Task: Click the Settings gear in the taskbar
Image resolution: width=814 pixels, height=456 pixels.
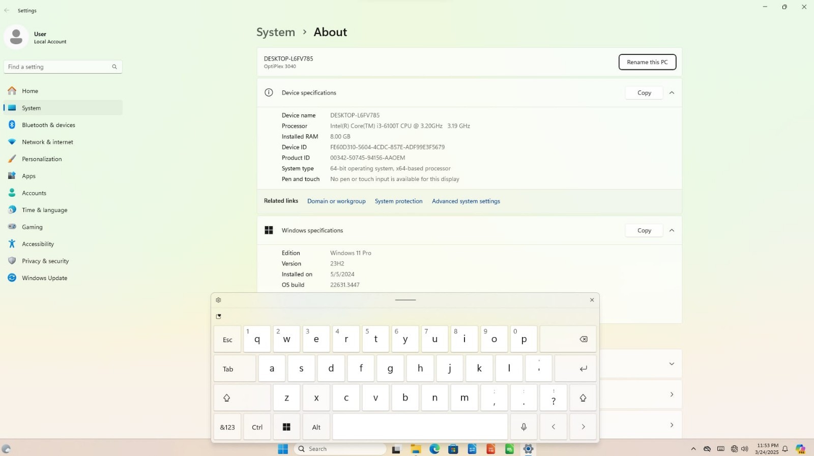Action: (x=528, y=449)
